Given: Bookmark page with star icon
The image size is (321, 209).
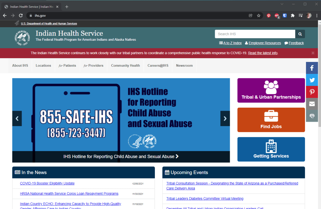Looking at the screenshot, I should 259,15.
